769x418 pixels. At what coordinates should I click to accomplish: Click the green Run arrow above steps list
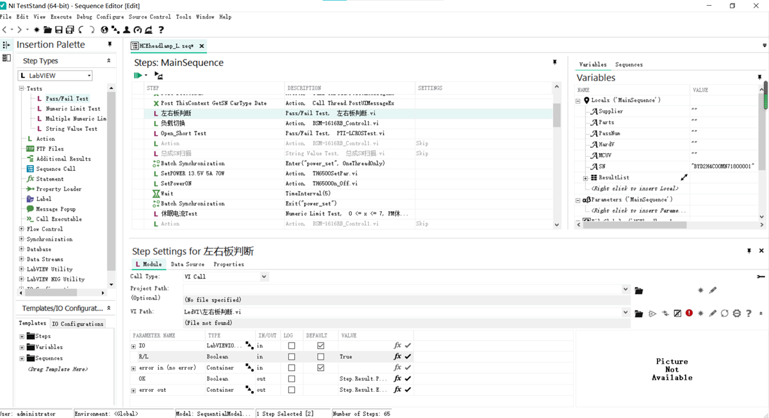tap(138, 76)
